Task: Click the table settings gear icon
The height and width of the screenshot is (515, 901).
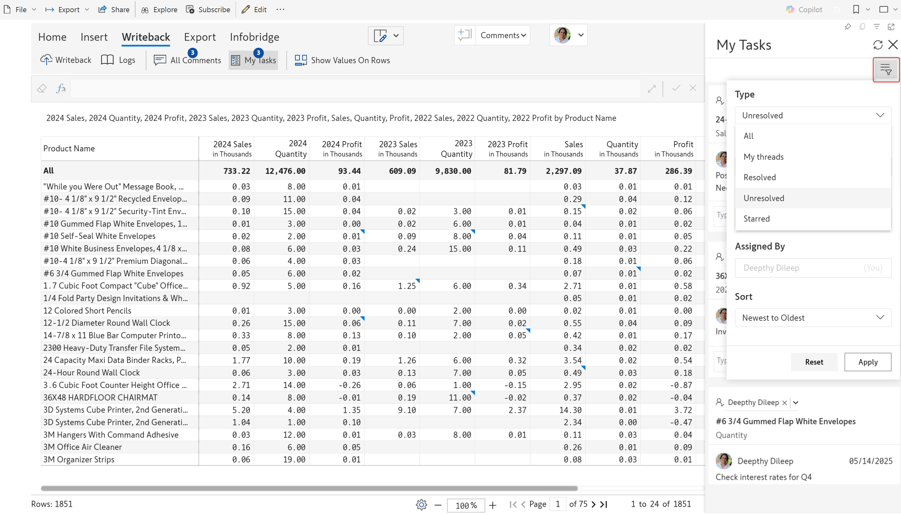Action: coord(421,504)
